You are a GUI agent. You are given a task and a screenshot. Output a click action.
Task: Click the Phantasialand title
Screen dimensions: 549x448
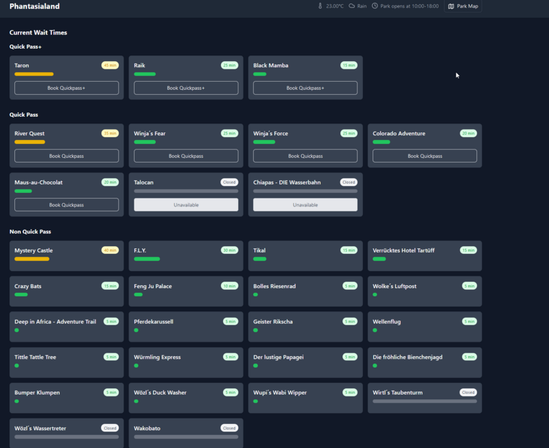pyautogui.click(x=34, y=6)
